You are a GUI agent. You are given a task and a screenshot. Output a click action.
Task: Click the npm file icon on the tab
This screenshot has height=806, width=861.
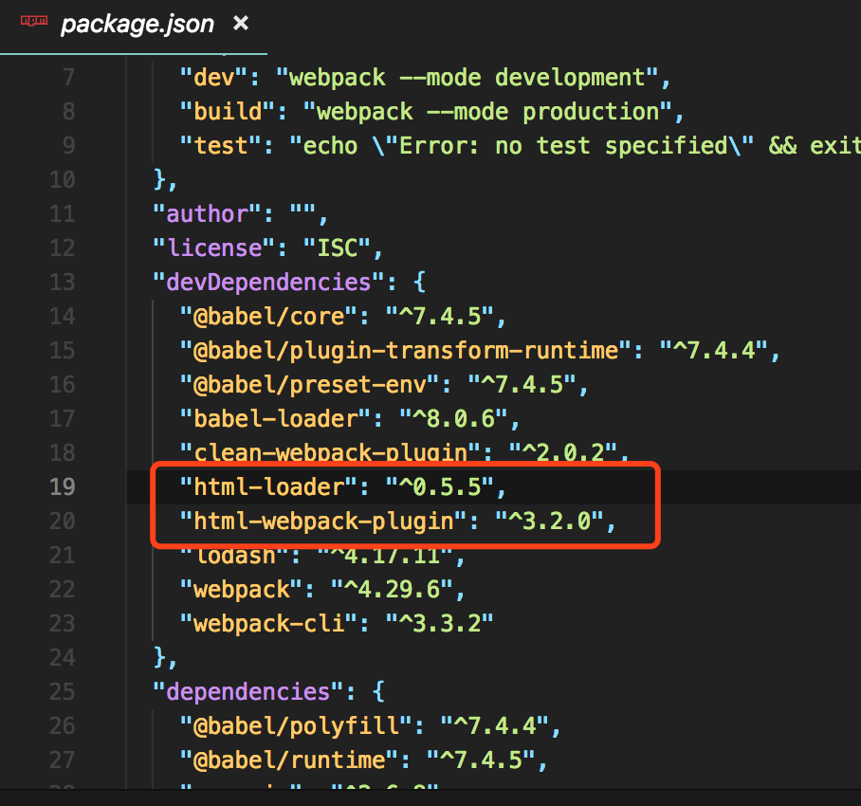pyautogui.click(x=34, y=21)
